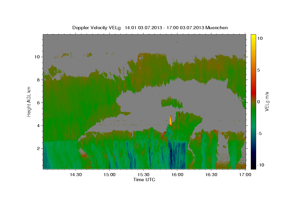Click the isolated green cloud patch at 6 km
This screenshot has width=304, height=203.
172,102
